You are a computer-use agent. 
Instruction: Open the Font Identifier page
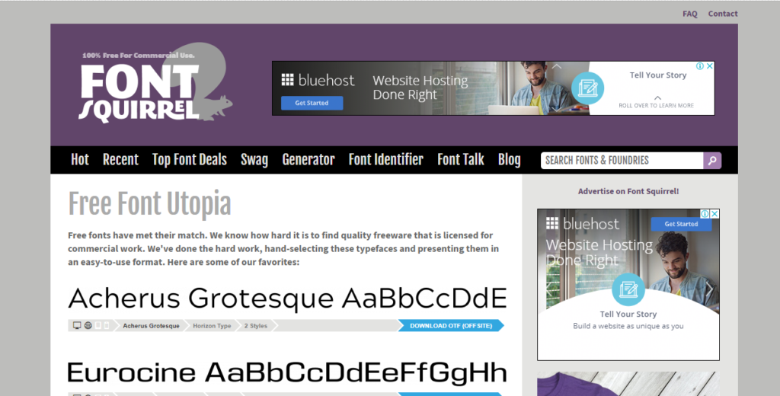coord(385,160)
